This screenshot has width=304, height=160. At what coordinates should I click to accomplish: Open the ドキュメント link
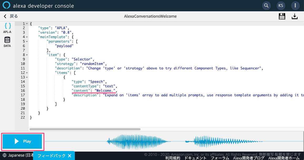195,158
